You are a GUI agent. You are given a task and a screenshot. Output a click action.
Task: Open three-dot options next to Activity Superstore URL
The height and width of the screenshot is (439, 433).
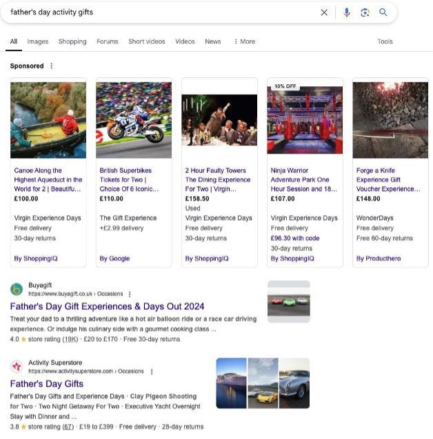[151, 371]
